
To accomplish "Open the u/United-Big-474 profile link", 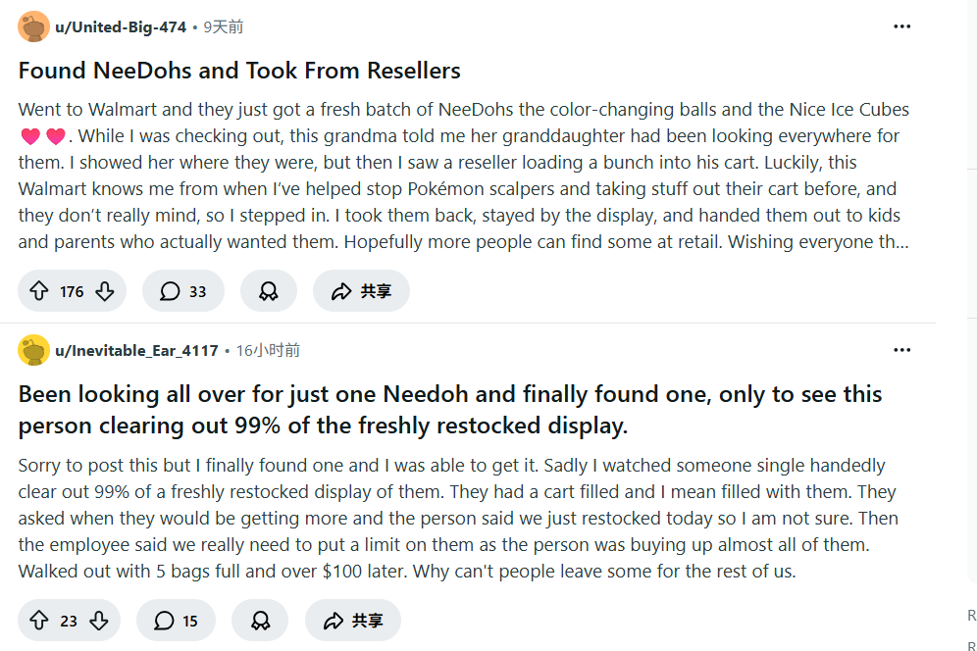I will coord(120,27).
